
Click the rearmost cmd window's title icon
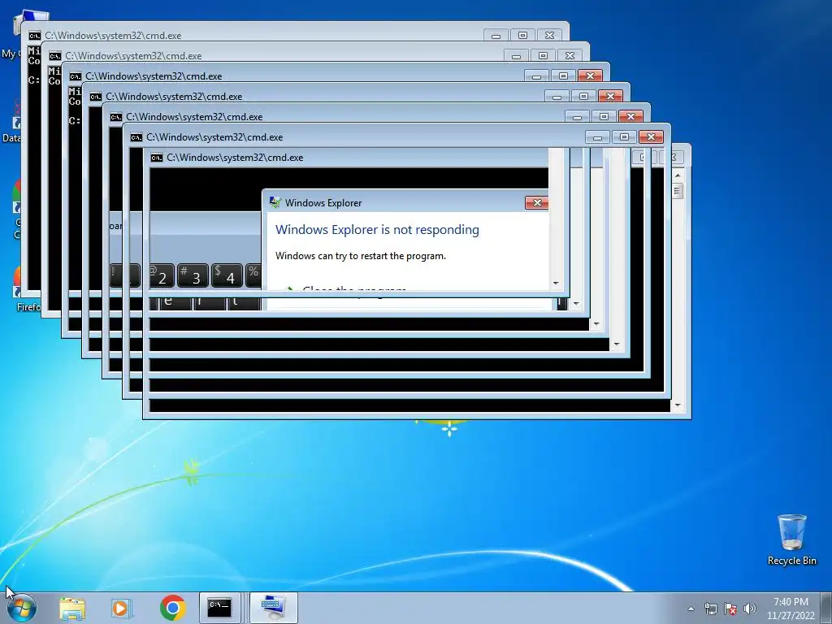coord(34,36)
